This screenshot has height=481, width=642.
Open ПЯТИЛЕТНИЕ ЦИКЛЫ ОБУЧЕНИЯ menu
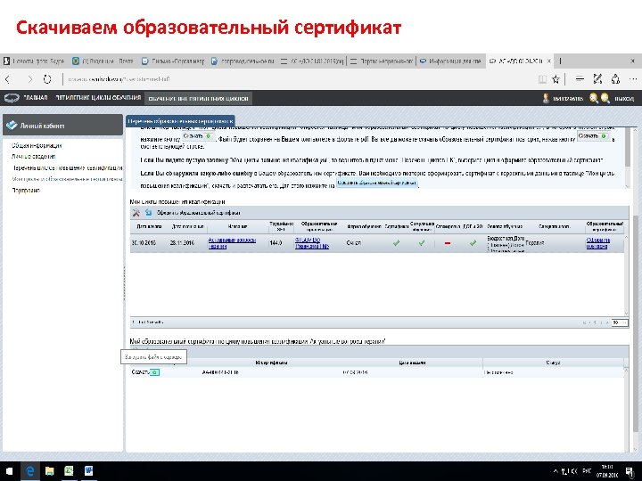[98, 98]
